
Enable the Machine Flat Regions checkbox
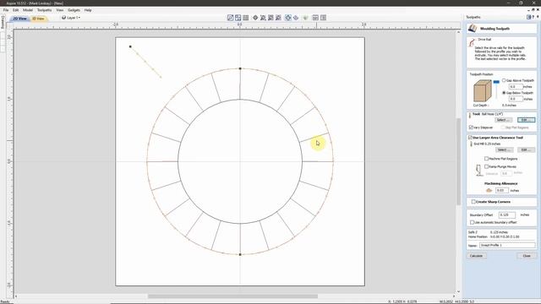click(x=487, y=159)
